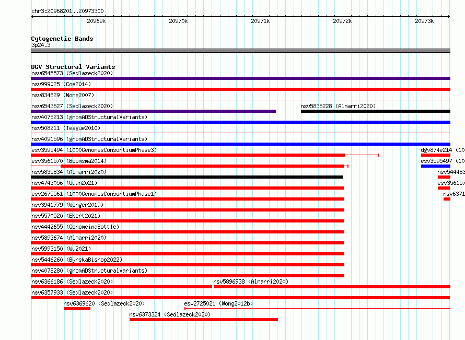Click the dgv874e214 variant label

[x=443, y=150]
